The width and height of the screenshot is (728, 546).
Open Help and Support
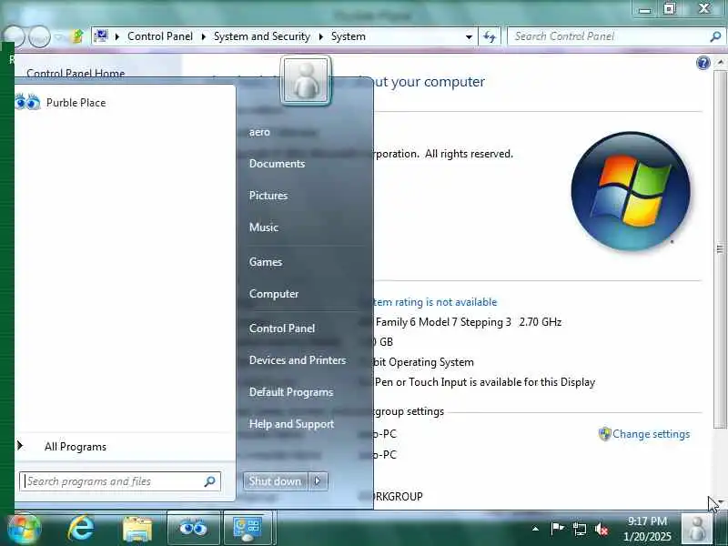291,424
